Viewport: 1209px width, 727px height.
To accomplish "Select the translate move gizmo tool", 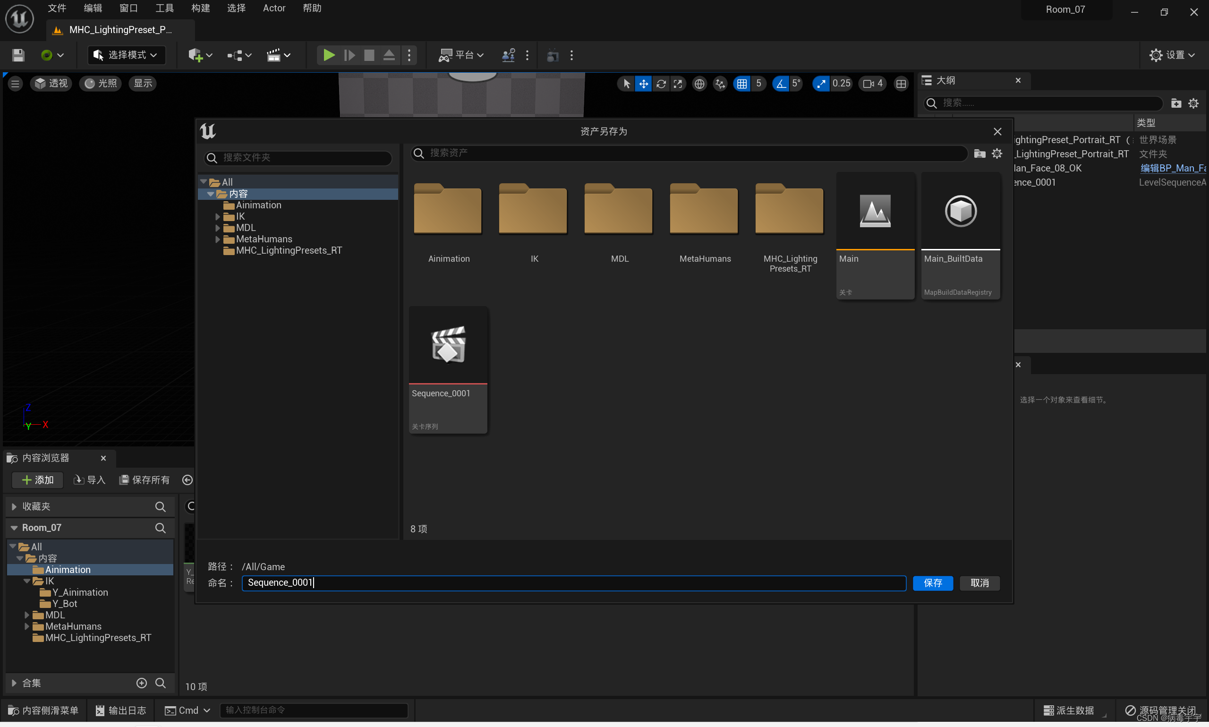I will [643, 84].
